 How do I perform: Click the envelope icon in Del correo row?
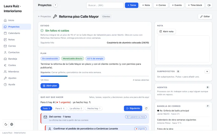(45, 117)
